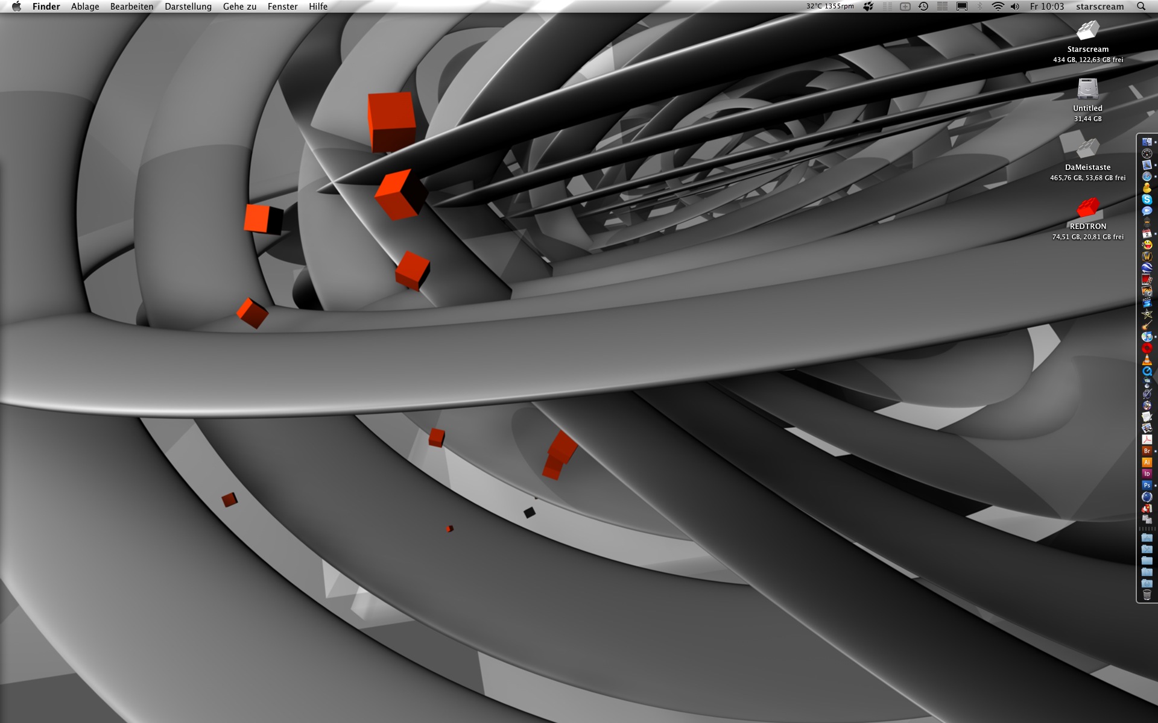The height and width of the screenshot is (723, 1158).
Task: Open Spotlight search magnifier
Action: [1141, 7]
